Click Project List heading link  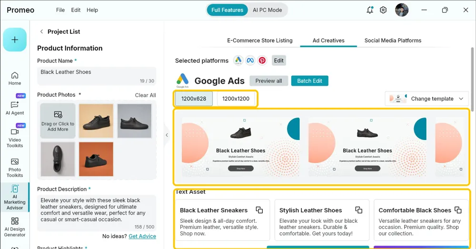(x=64, y=31)
